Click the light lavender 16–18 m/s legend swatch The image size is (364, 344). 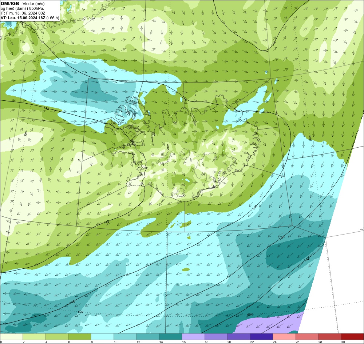(193, 337)
